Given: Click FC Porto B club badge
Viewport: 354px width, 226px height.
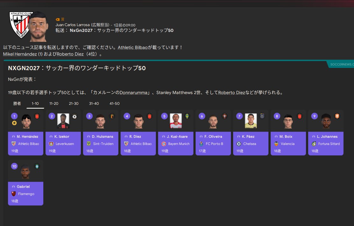Looking at the screenshot, I should point(201,143).
